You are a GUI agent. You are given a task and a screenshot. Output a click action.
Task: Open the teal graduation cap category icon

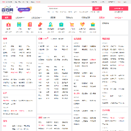click(93, 24)
